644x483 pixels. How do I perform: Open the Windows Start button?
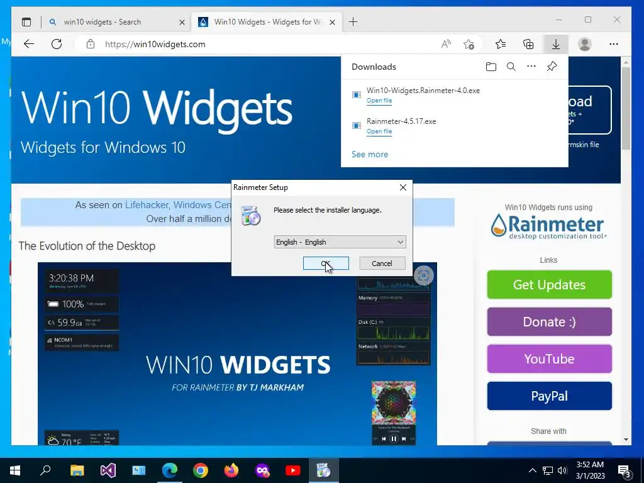tap(15, 470)
